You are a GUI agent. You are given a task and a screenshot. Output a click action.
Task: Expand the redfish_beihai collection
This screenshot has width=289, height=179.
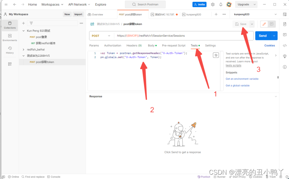click(x=24, y=50)
